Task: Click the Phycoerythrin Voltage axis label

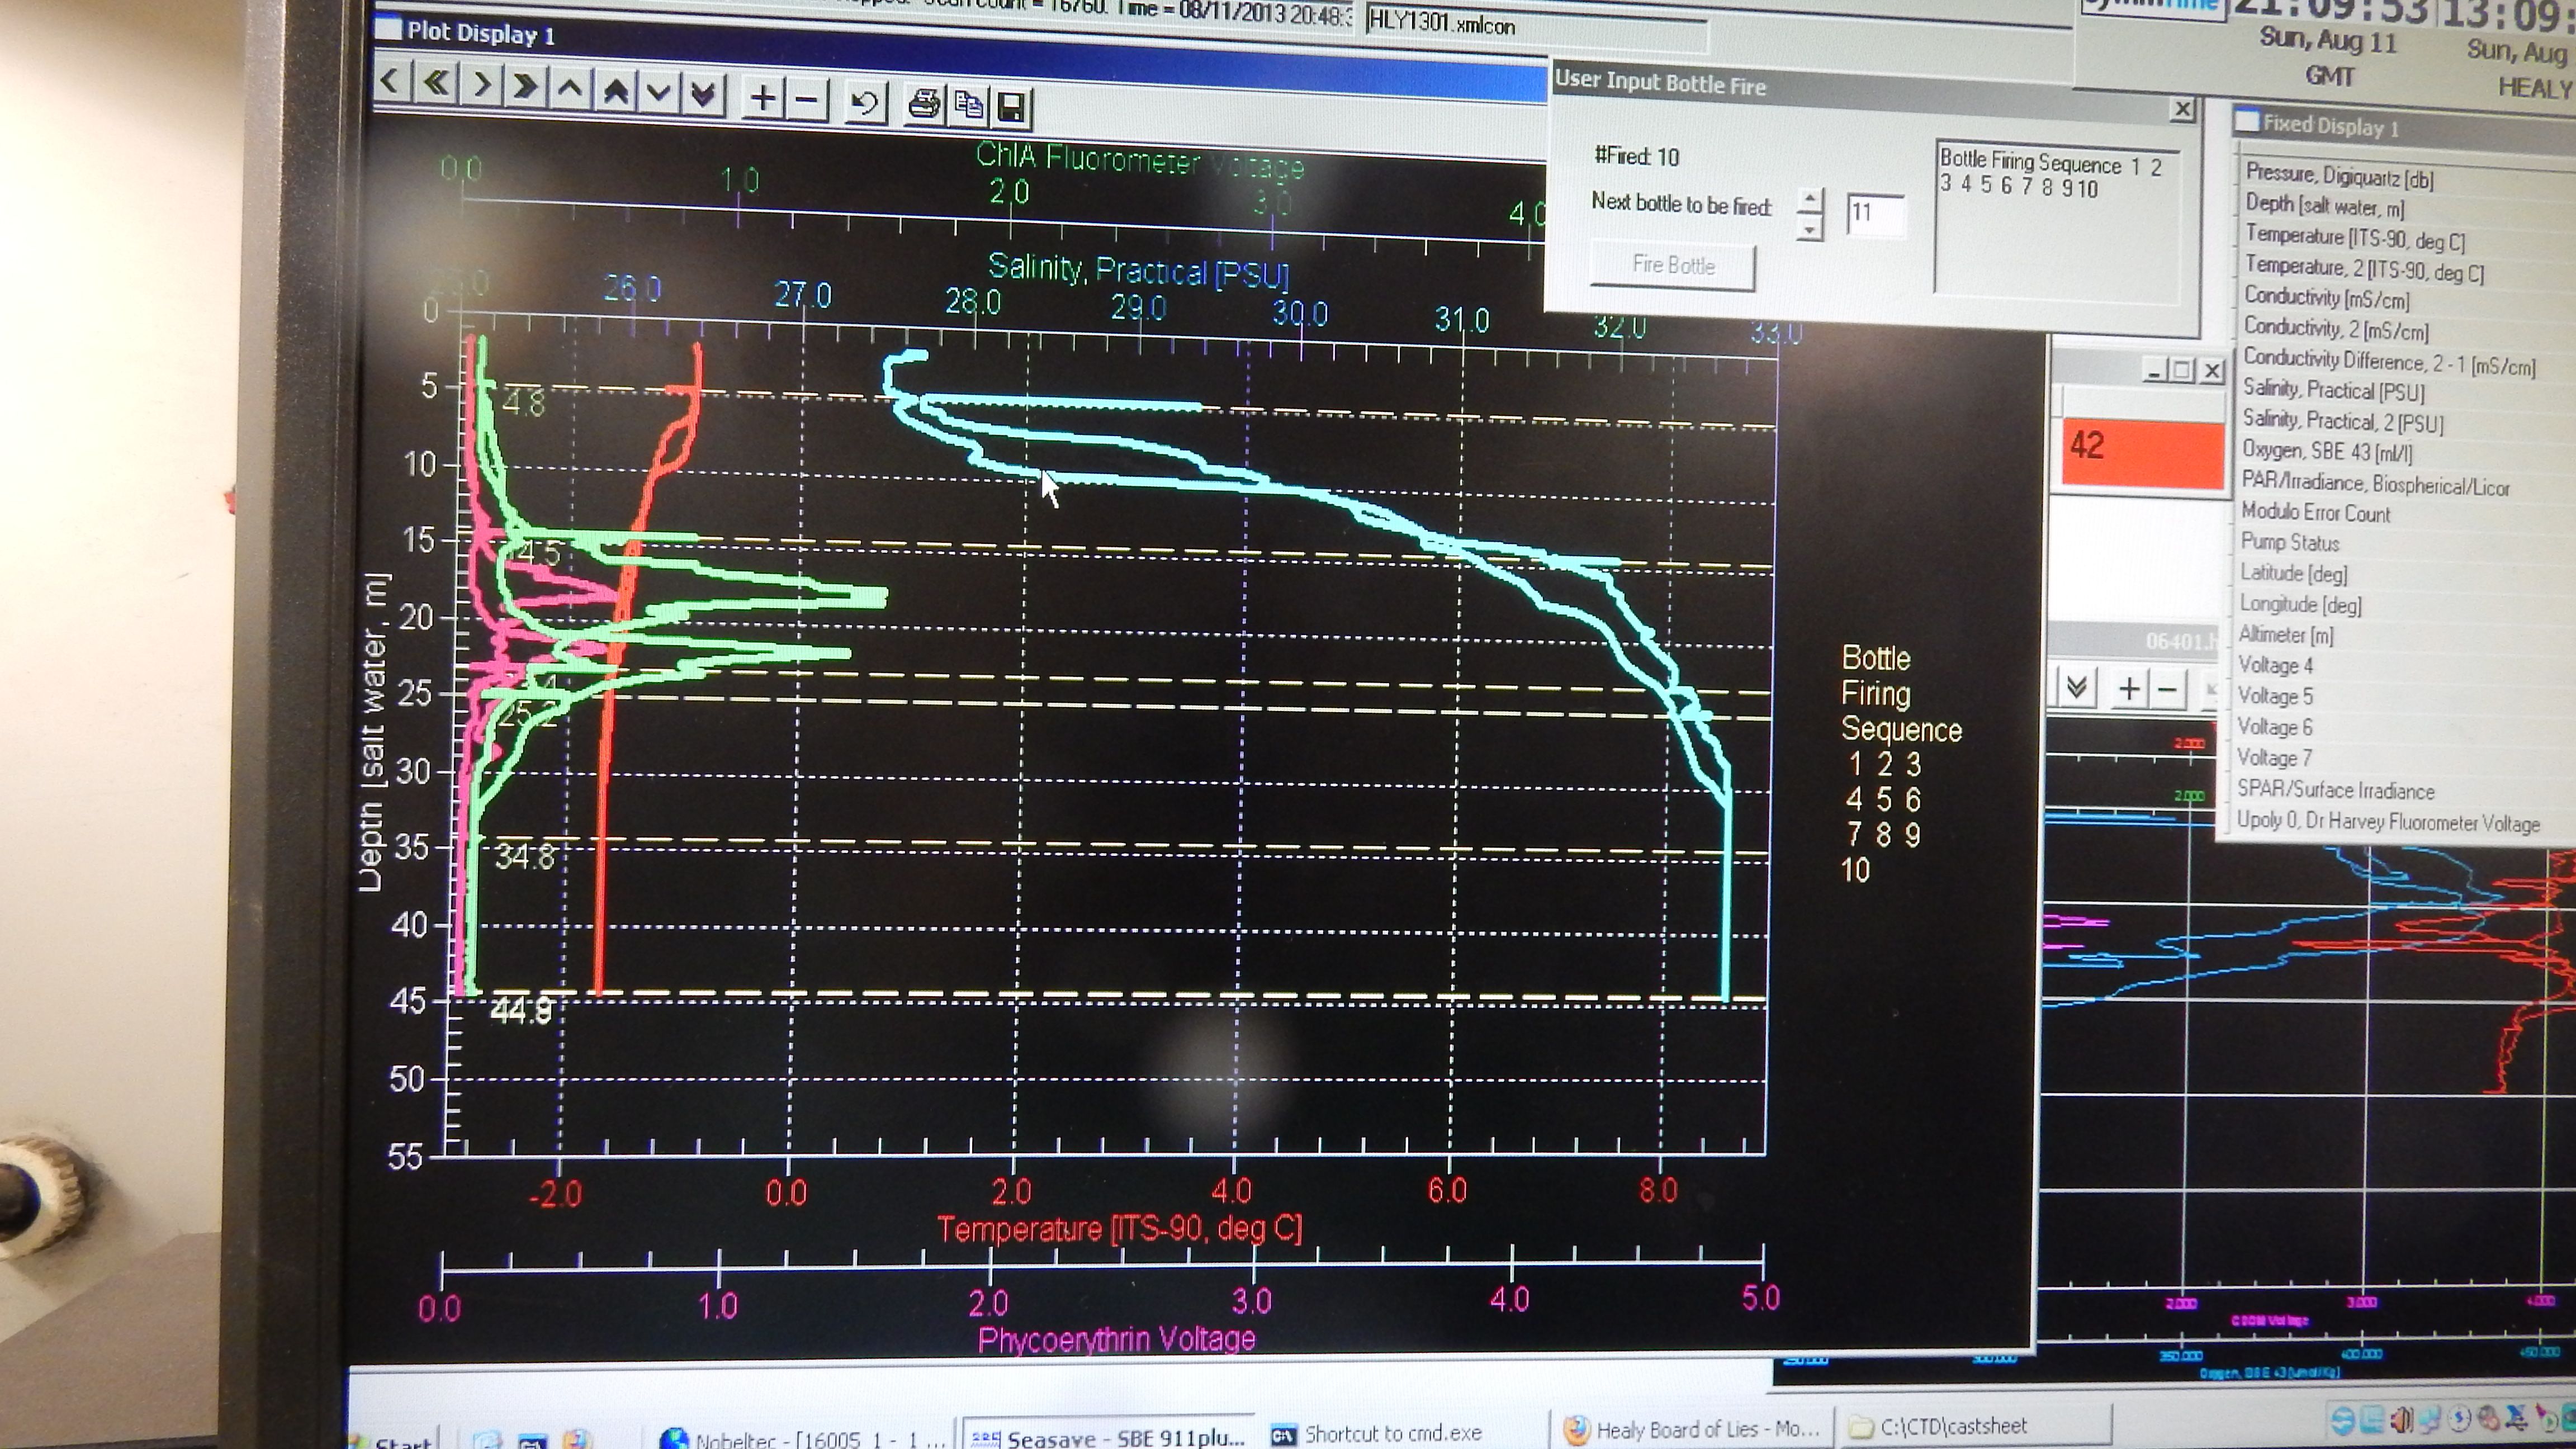Action: (x=1116, y=1340)
